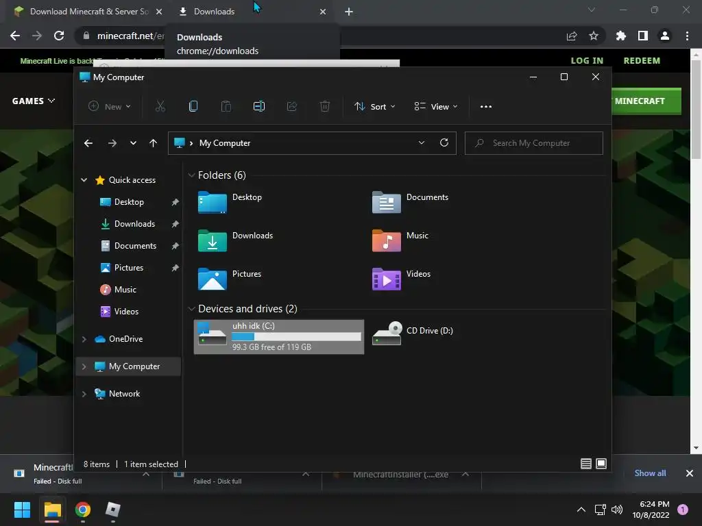
Task: Open recent locations dropdown arrow
Action: click(x=133, y=143)
